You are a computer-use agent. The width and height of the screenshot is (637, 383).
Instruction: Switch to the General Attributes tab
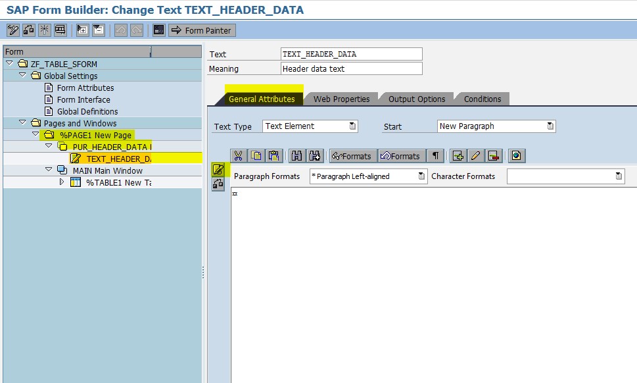point(262,99)
